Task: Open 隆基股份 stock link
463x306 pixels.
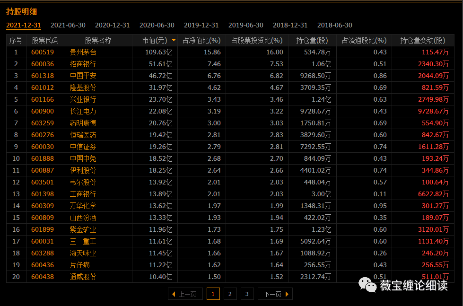Action: pos(83,87)
